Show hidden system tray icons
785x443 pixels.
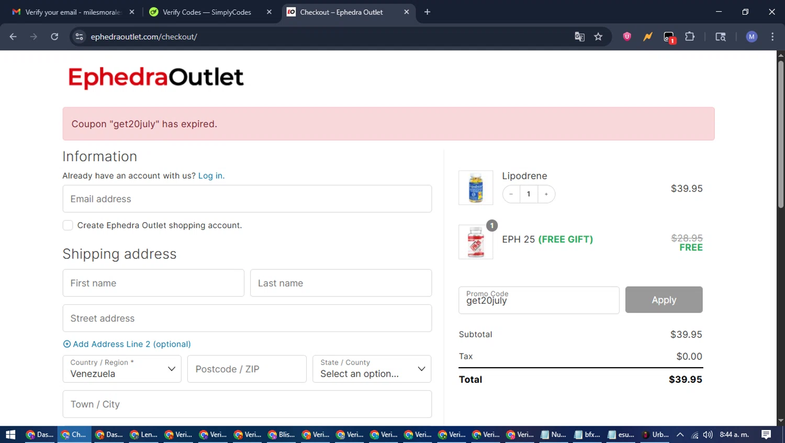point(680,435)
